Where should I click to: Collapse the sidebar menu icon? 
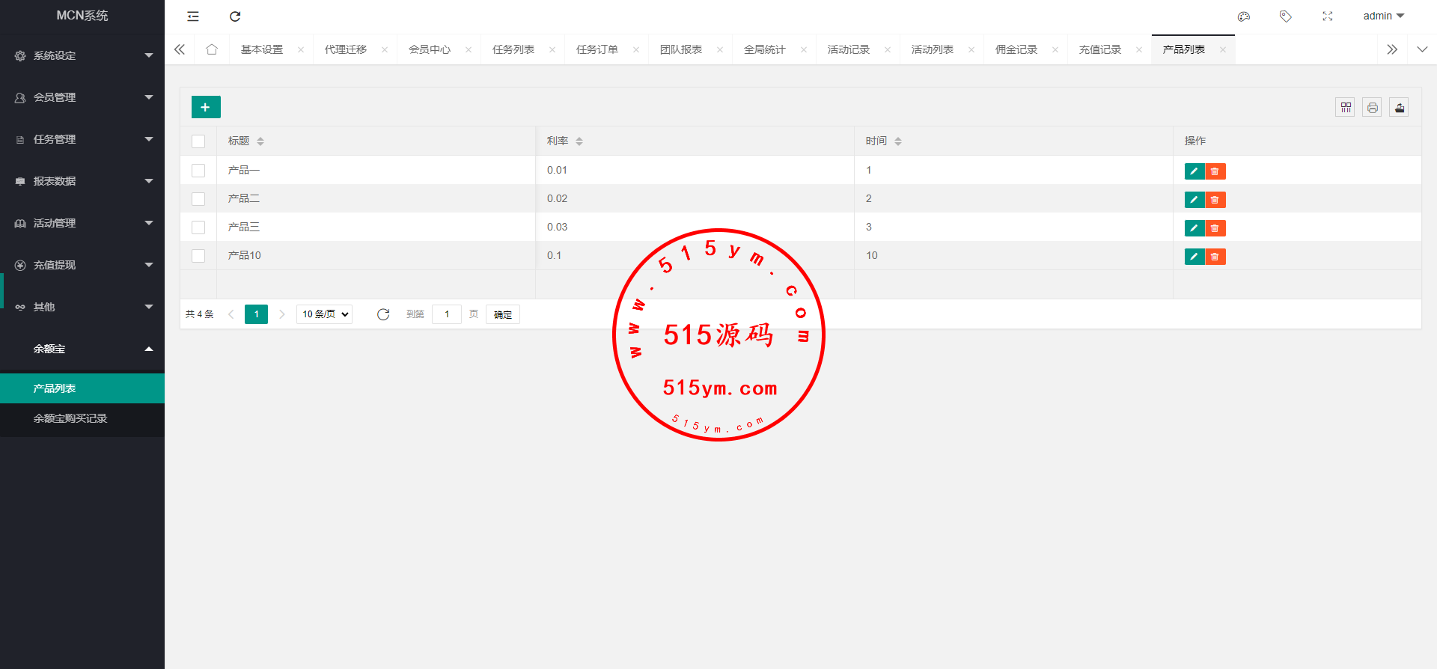click(193, 16)
